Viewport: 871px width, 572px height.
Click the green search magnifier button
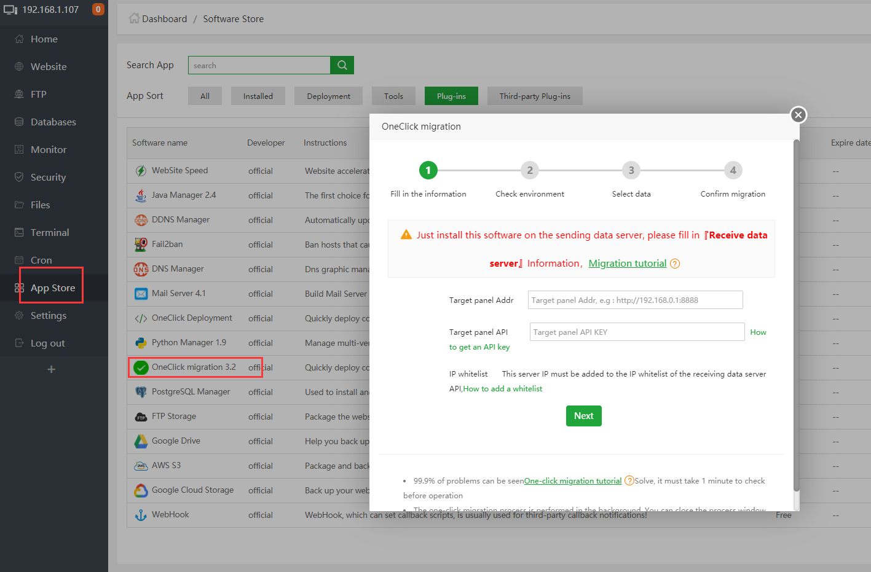342,65
